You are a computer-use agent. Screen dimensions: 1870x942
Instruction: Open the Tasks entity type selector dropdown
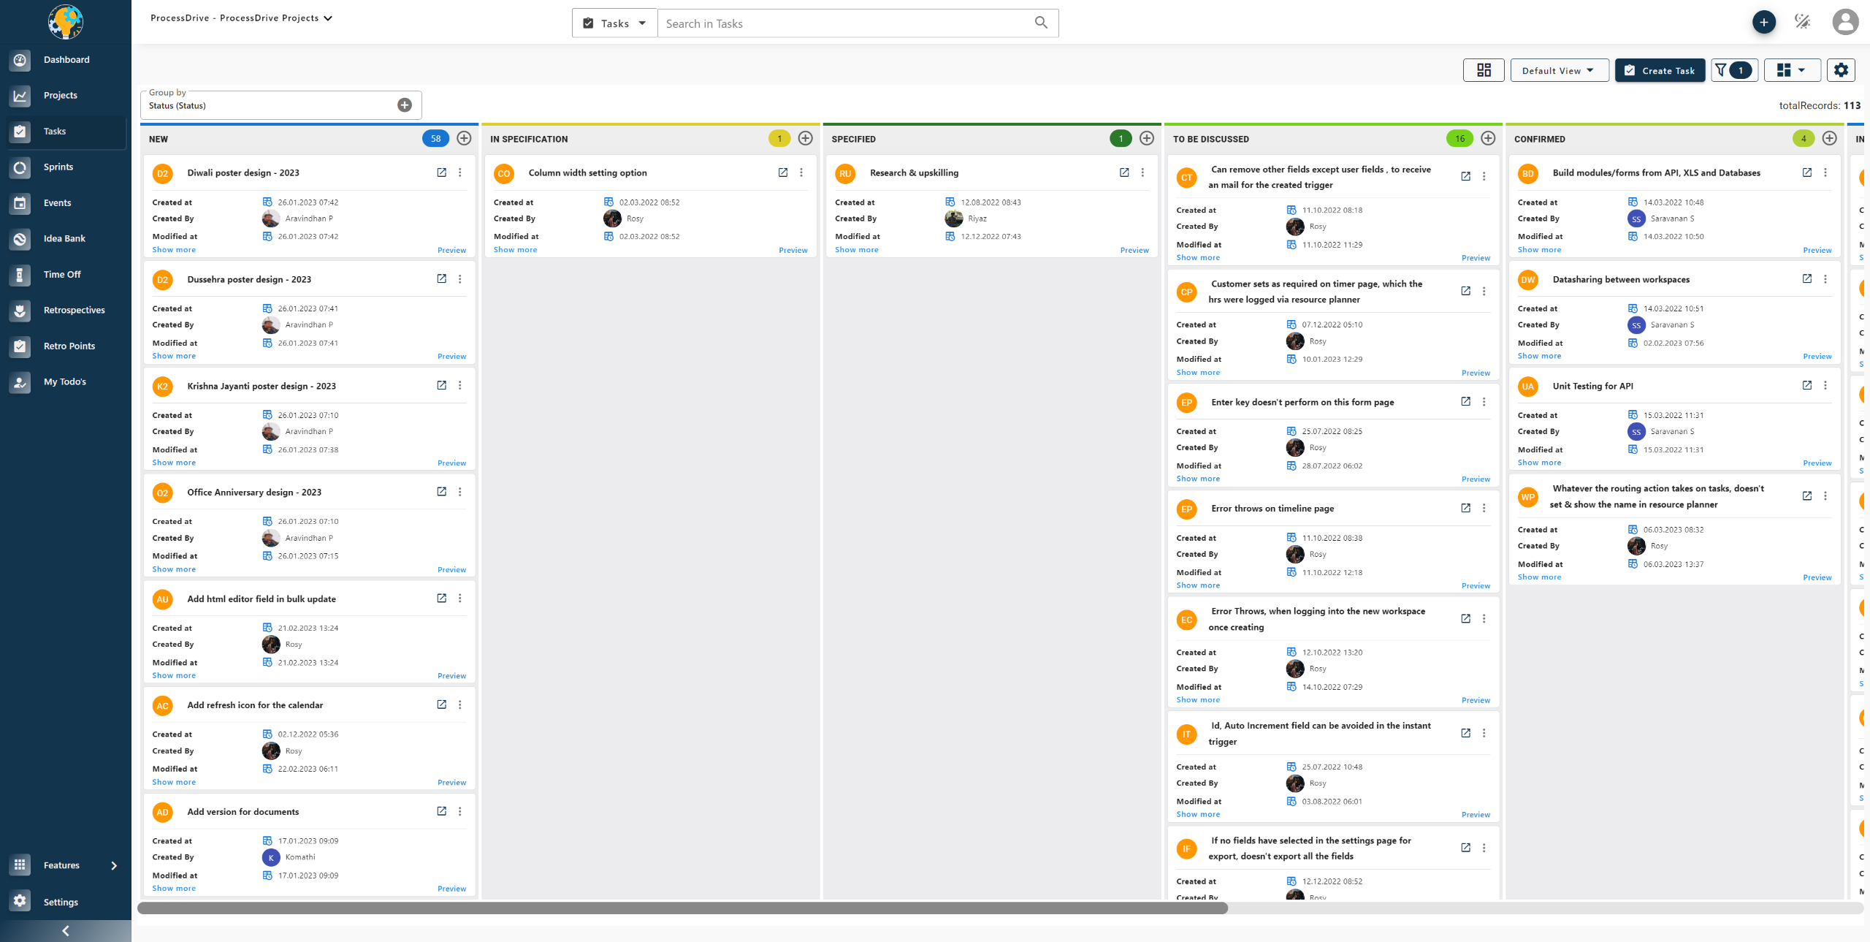coord(614,23)
